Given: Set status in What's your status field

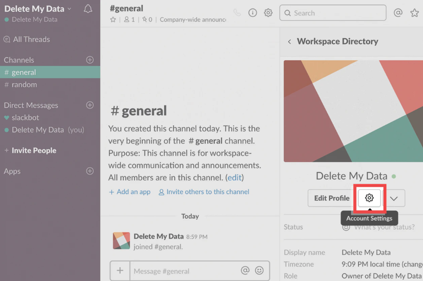Looking at the screenshot, I should coord(384,227).
